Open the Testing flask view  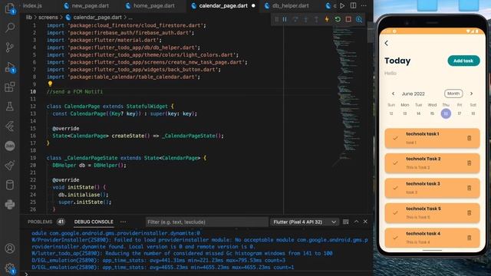click(10, 107)
